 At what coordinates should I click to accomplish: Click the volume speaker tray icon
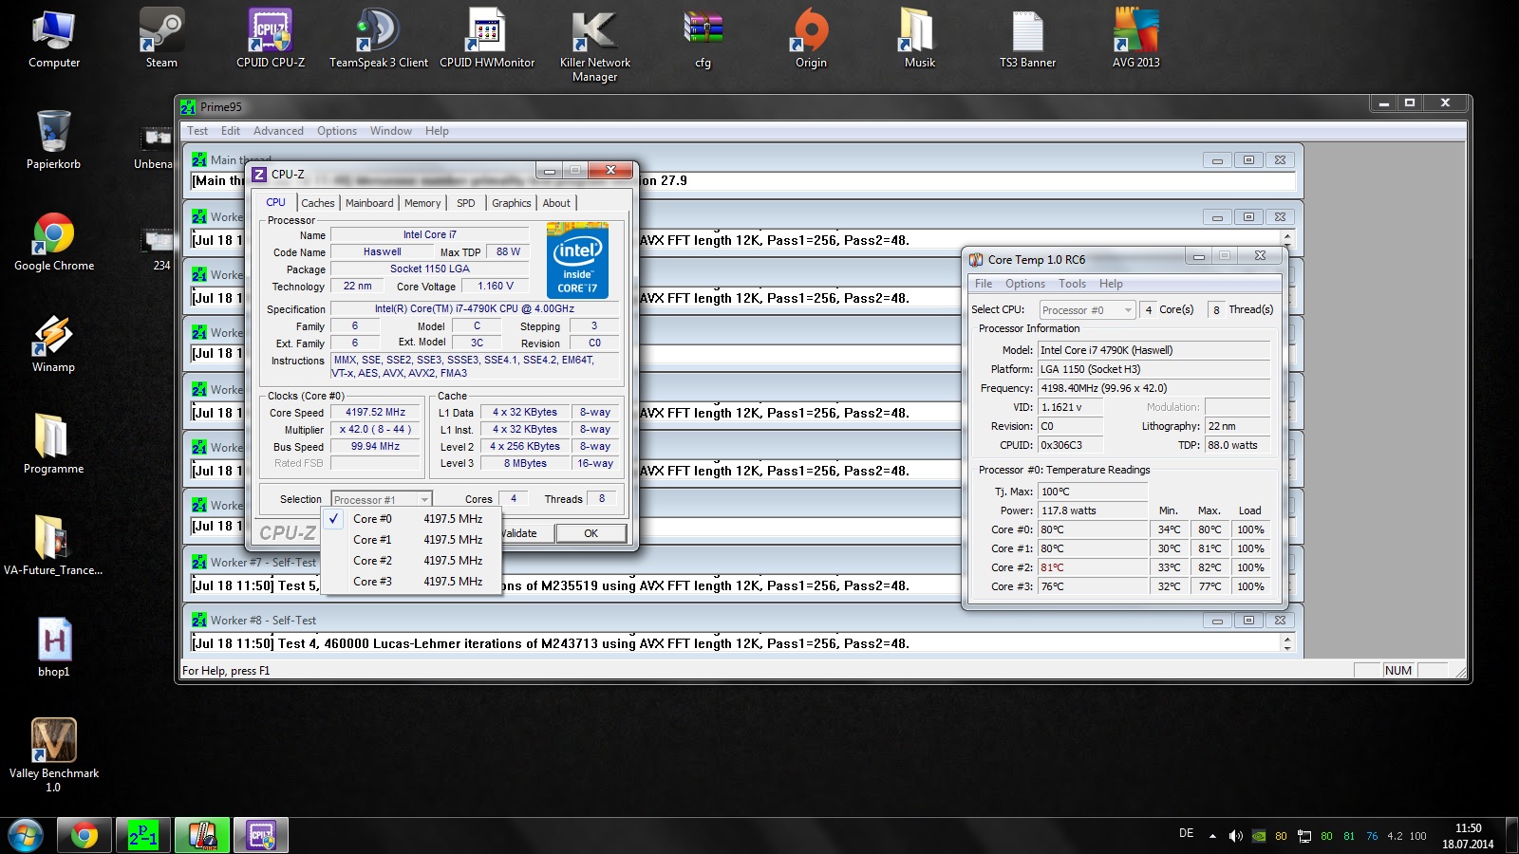tap(1235, 836)
